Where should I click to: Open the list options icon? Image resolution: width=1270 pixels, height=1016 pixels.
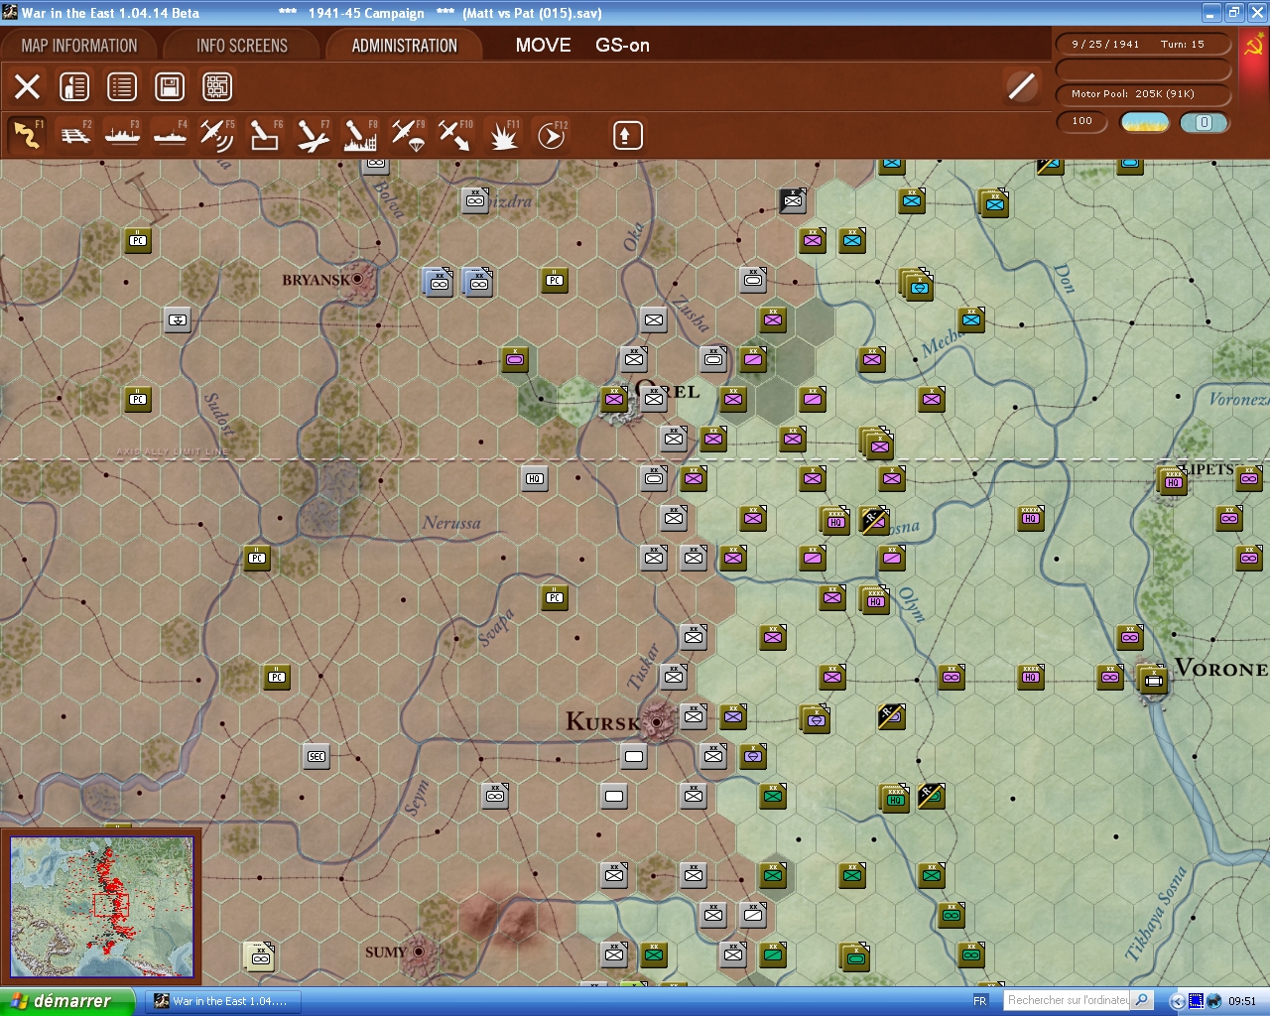coord(122,86)
